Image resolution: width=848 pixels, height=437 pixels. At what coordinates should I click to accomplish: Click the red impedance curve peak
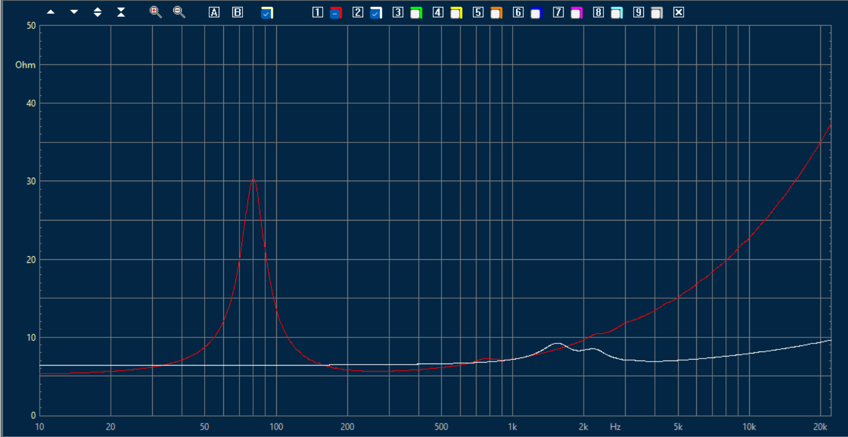tap(253, 179)
